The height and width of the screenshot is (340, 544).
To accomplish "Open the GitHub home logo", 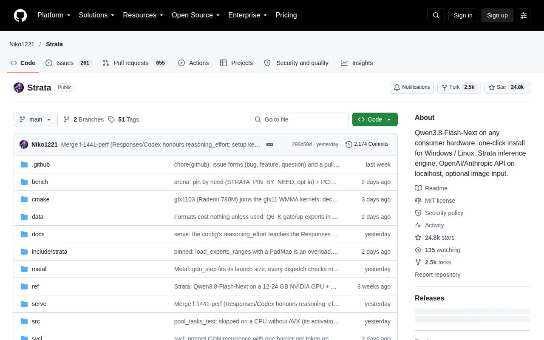I will coord(20,15).
